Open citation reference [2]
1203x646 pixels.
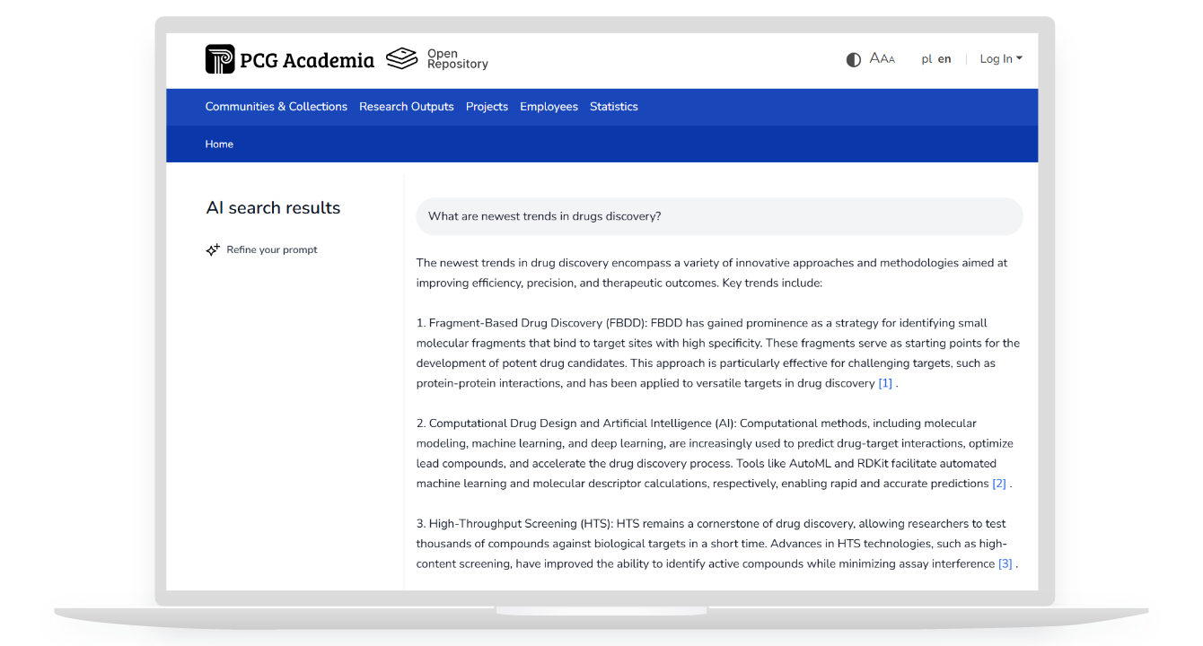click(998, 484)
